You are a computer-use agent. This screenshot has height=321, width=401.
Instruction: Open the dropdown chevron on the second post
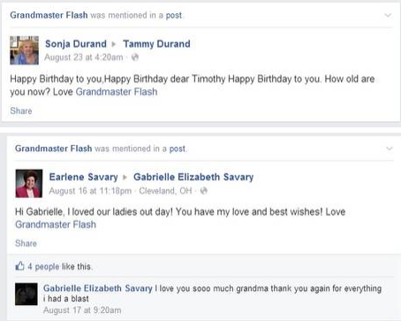[x=390, y=149]
